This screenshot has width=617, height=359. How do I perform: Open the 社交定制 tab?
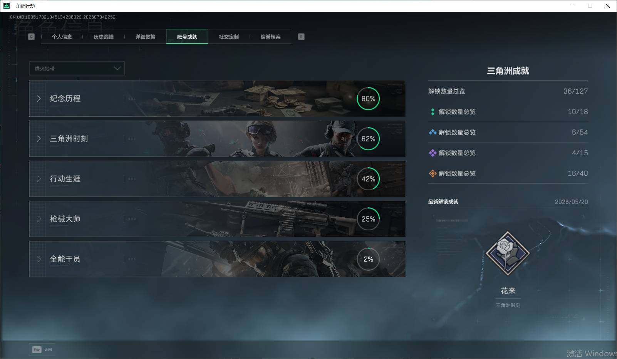(229, 37)
